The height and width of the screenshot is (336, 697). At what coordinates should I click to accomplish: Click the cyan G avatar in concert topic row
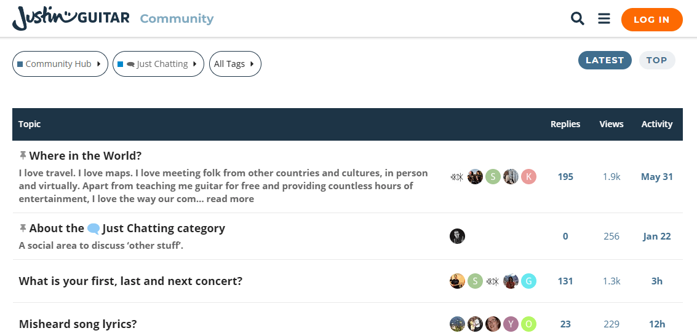(528, 281)
